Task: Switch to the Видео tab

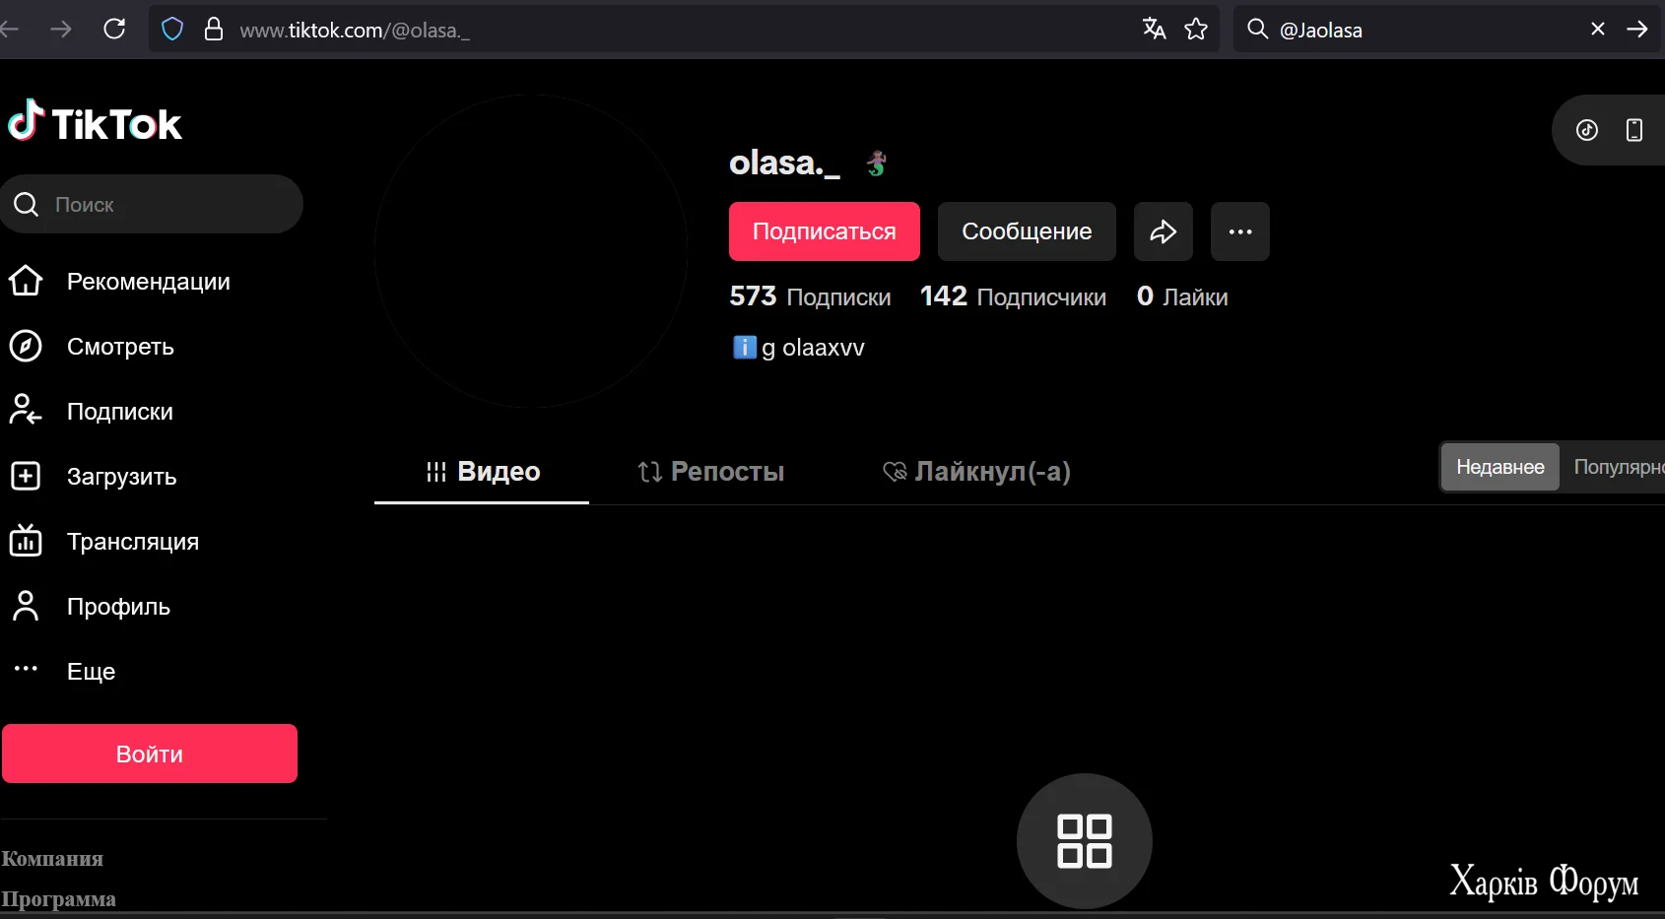Action: coord(482,472)
